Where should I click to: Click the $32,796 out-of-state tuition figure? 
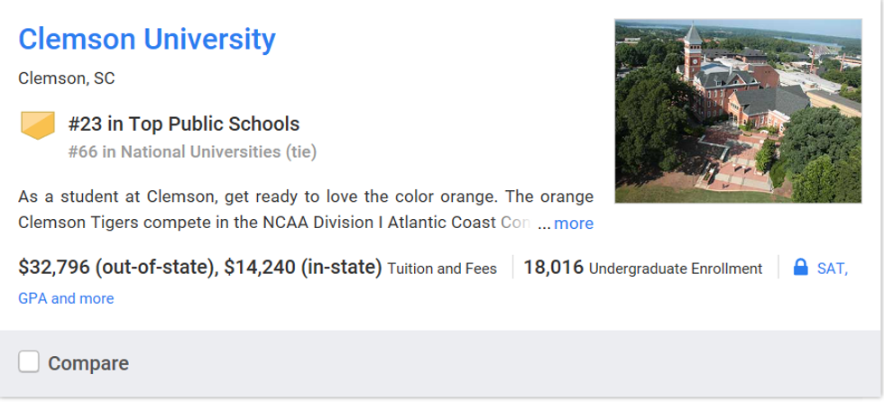[x=117, y=268]
